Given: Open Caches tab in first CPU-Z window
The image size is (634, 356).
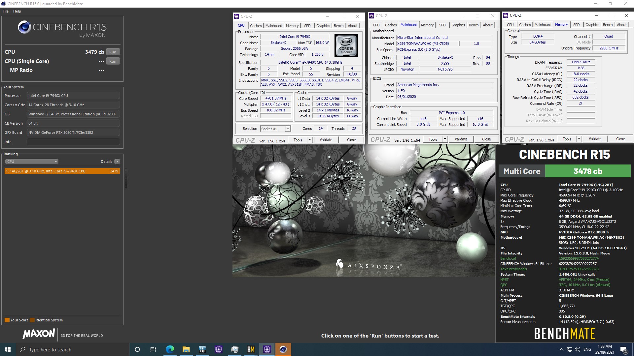Looking at the screenshot, I should (256, 26).
